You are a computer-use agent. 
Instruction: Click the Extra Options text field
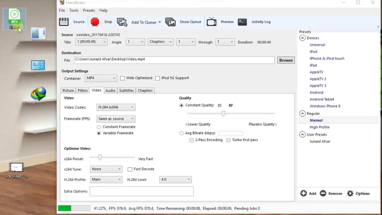(142, 191)
